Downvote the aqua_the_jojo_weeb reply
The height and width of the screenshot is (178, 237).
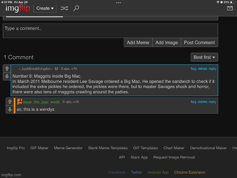tap(10, 109)
